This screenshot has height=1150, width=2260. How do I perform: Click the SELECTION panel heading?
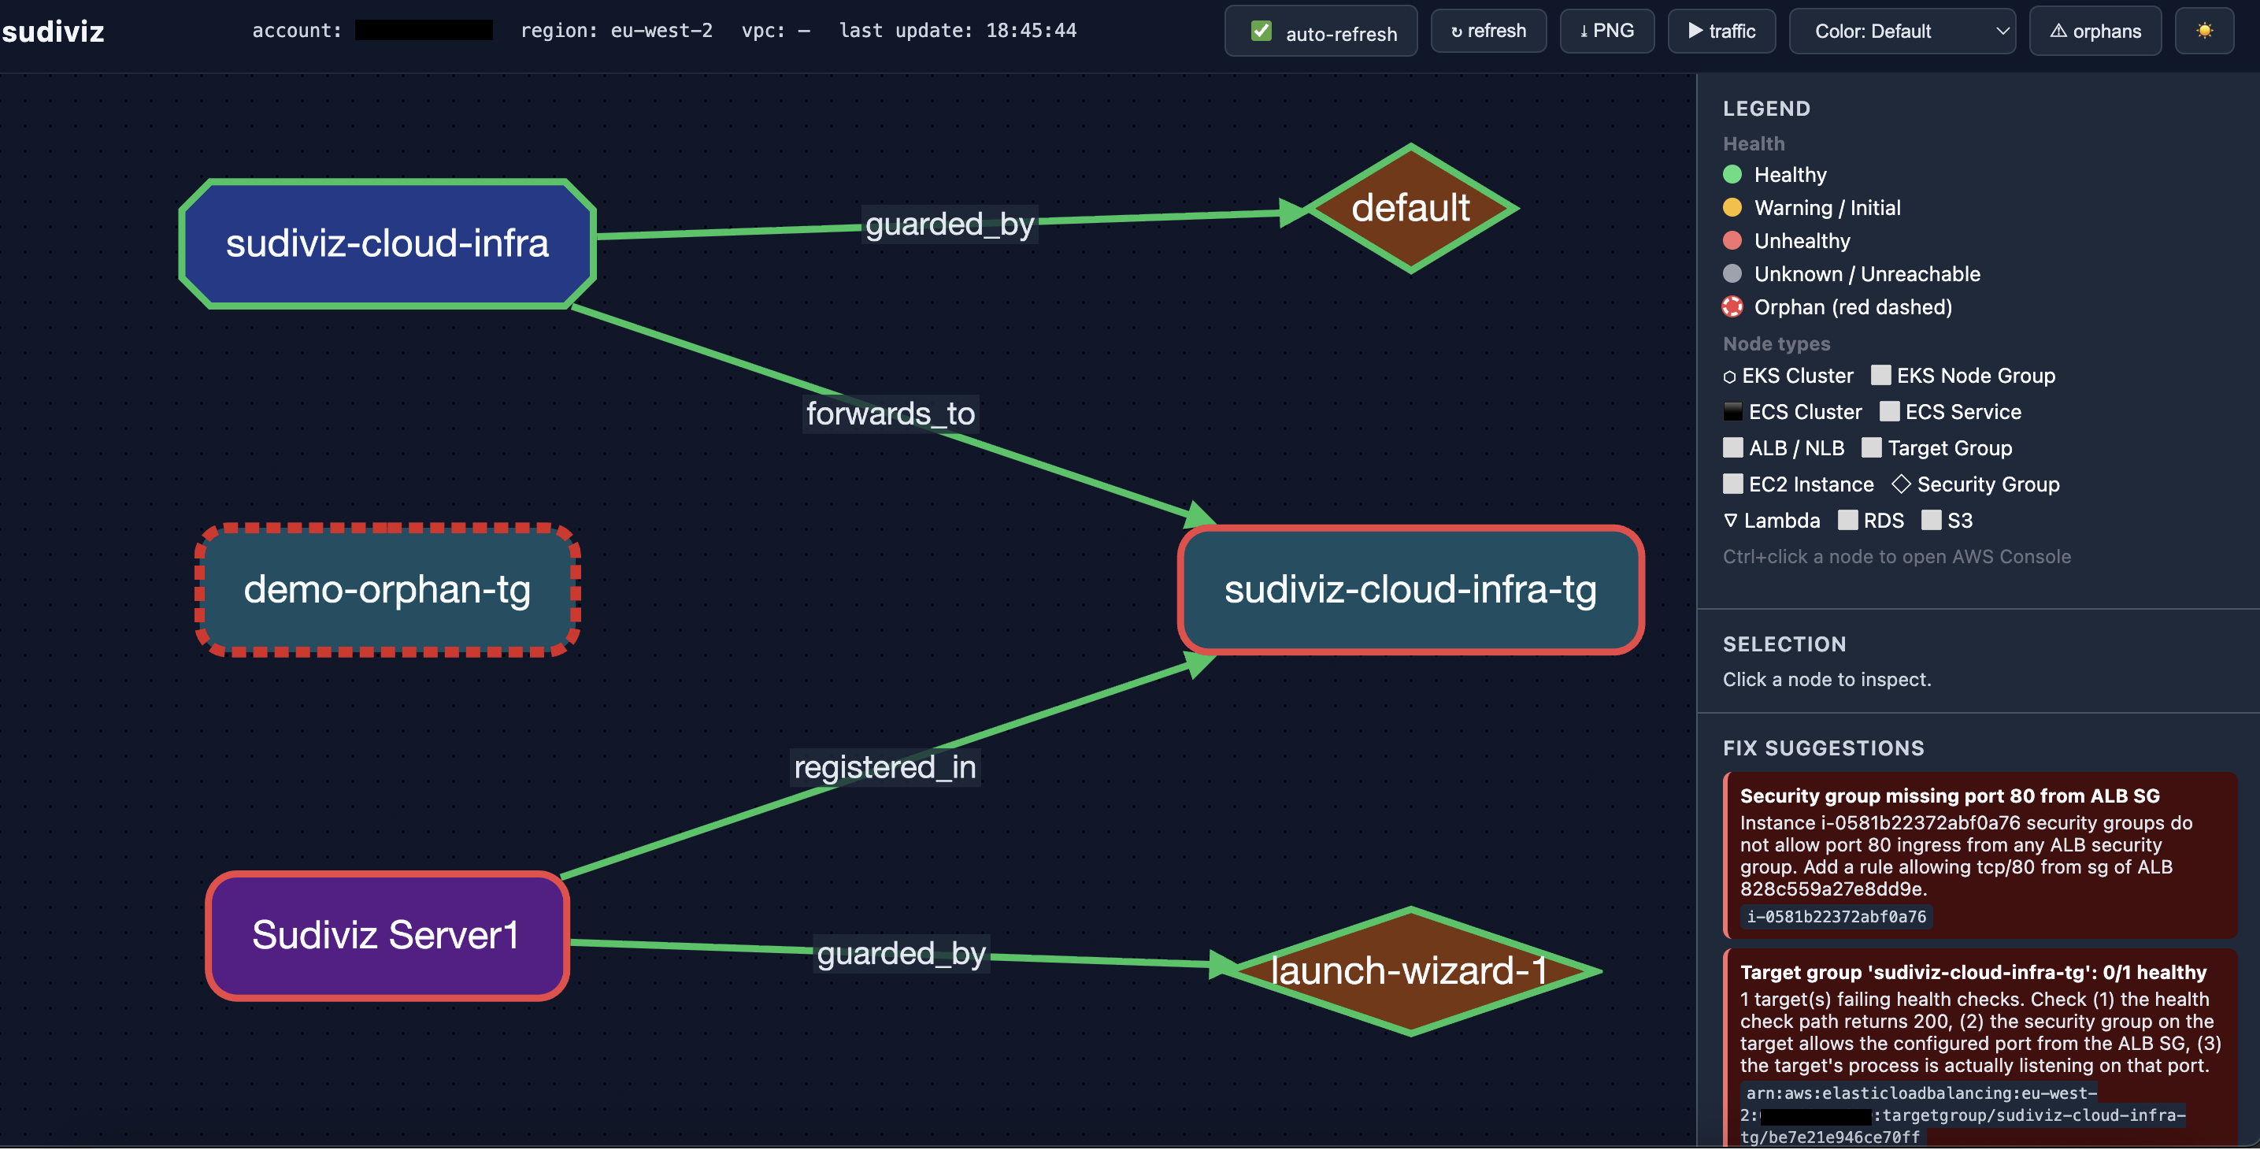1784,645
